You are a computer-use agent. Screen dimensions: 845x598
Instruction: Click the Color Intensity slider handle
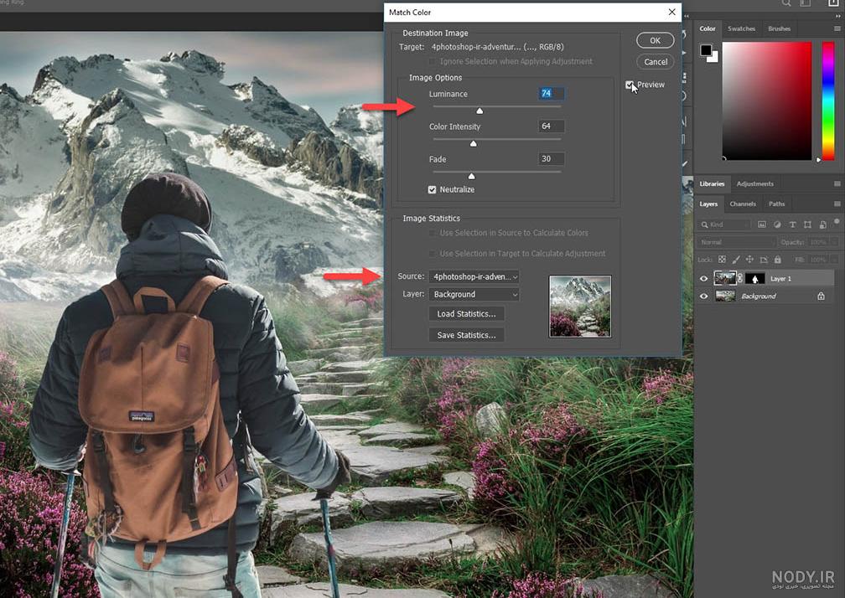(473, 144)
